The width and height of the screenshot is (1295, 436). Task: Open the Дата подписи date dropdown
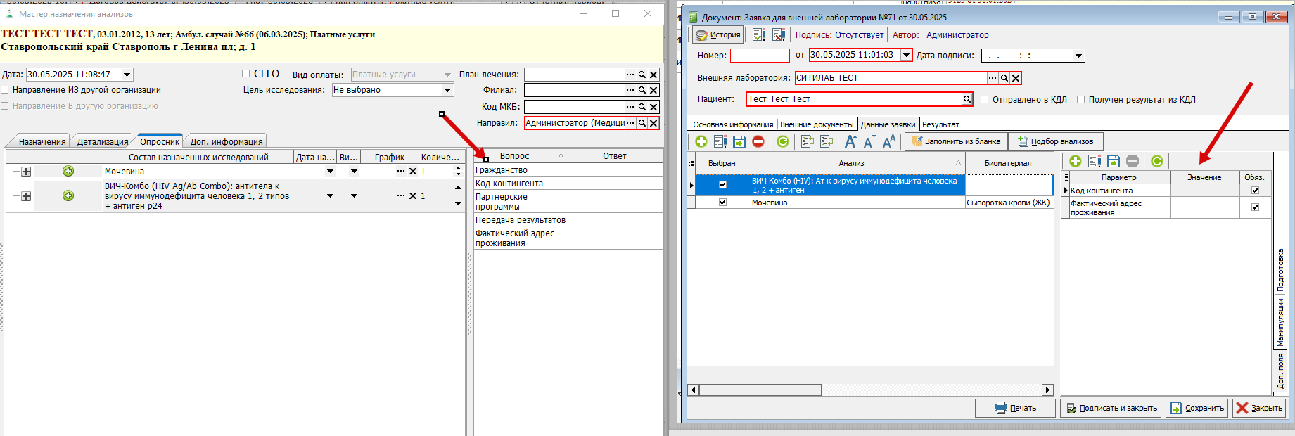click(x=1078, y=56)
